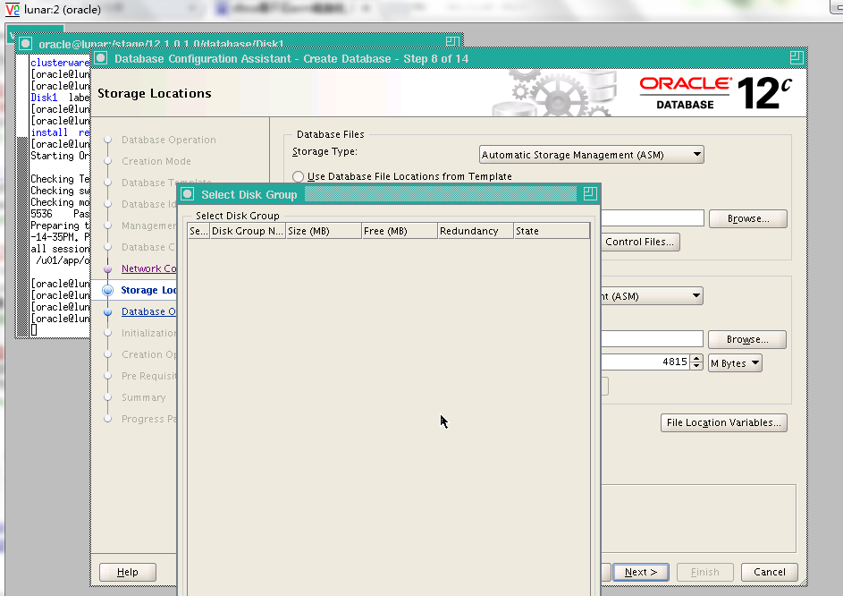Click Browse next to database files location
Viewport: 843px width, 596px height.
(x=748, y=218)
